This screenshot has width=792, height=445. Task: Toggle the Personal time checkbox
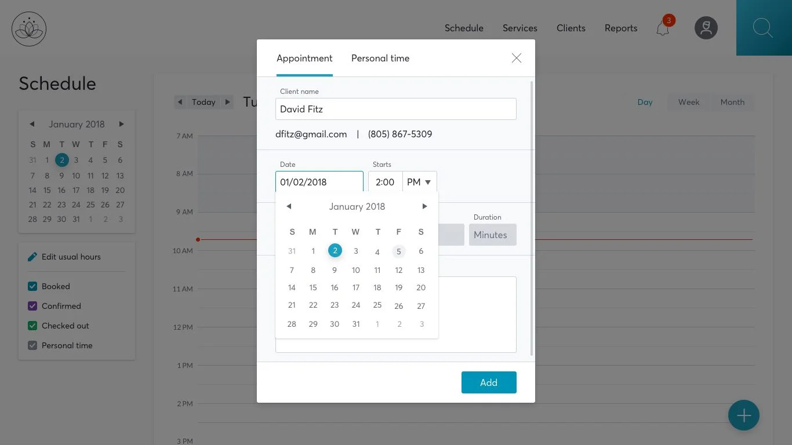click(32, 345)
